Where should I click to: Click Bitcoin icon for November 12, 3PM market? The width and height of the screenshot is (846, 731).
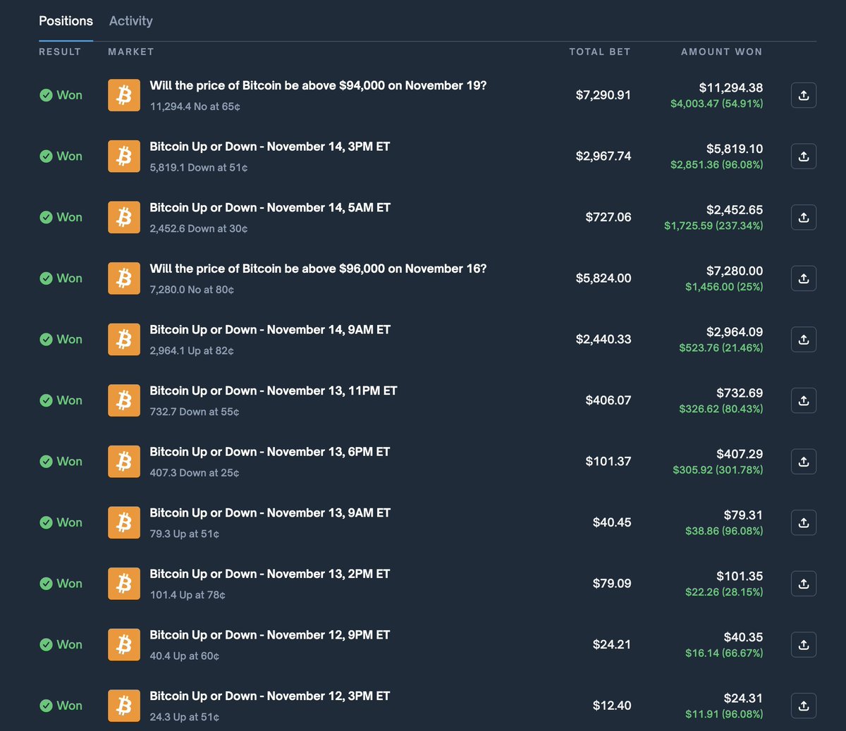124,706
